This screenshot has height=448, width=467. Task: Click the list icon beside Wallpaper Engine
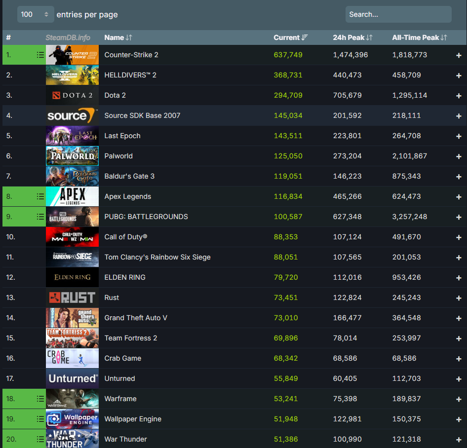40,419
